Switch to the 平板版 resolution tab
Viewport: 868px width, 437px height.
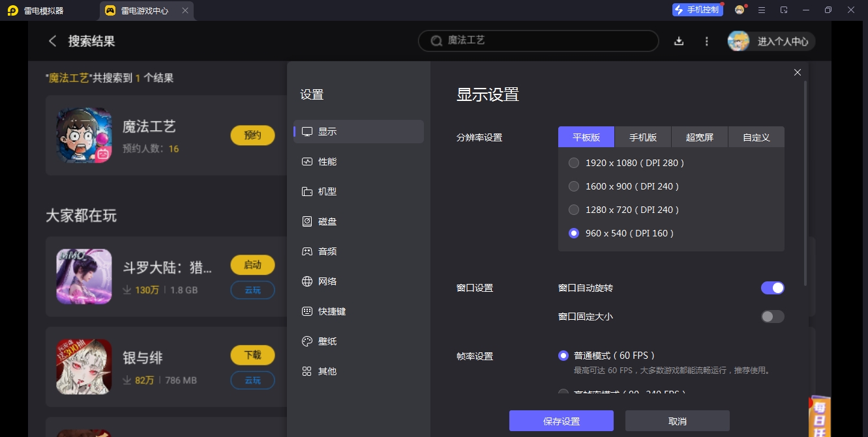[586, 137]
